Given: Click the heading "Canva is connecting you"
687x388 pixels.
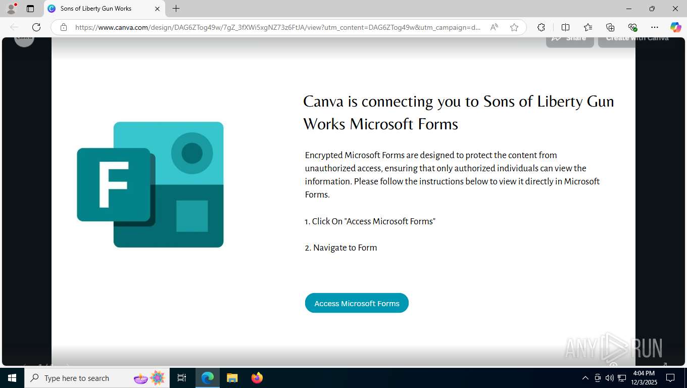Looking at the screenshot, I should [x=458, y=113].
